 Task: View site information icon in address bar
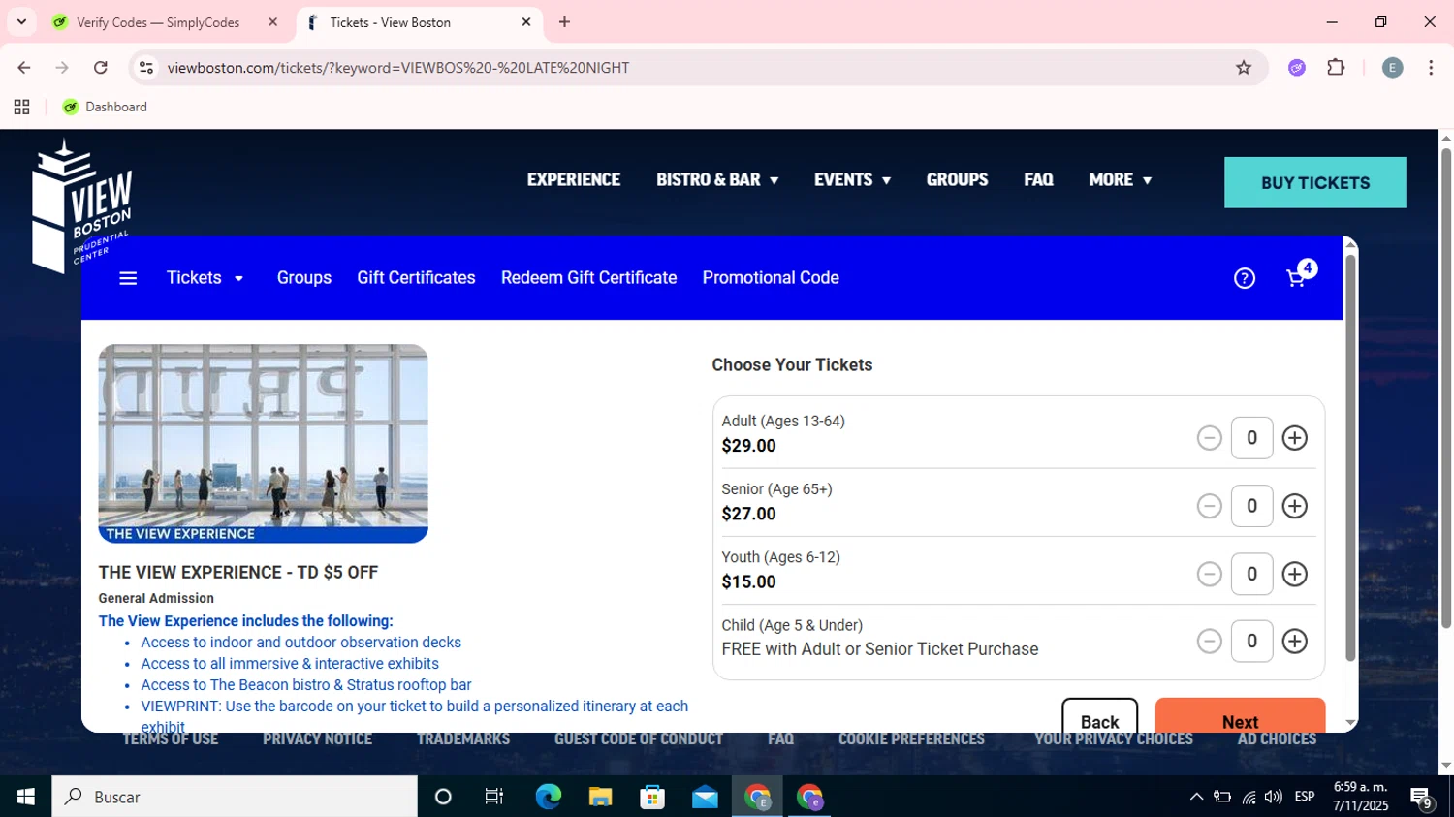[x=146, y=67]
